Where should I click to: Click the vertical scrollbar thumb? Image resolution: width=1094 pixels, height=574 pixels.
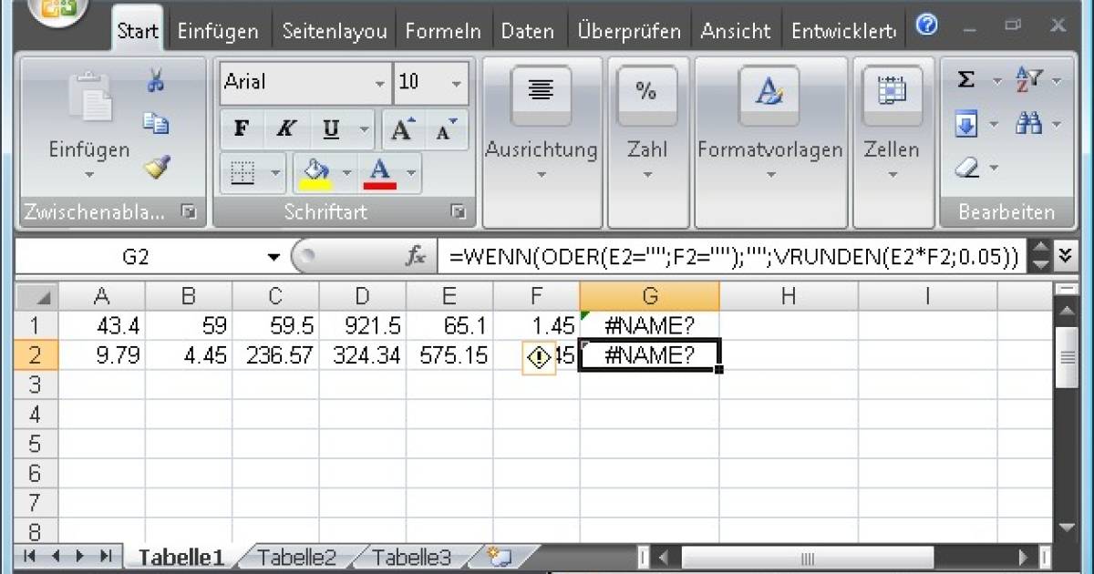(x=1065, y=357)
